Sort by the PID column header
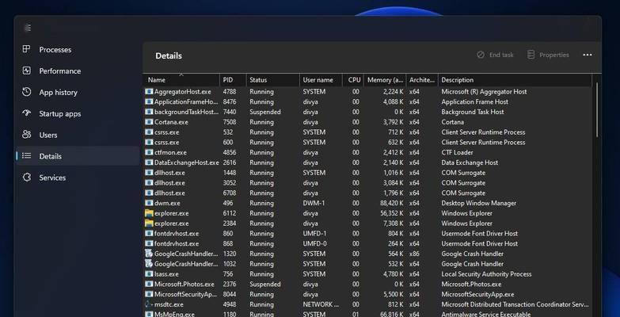The width and height of the screenshot is (620, 317). click(x=233, y=80)
